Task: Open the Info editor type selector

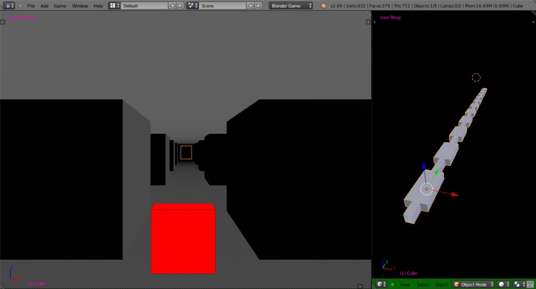Action: point(9,6)
